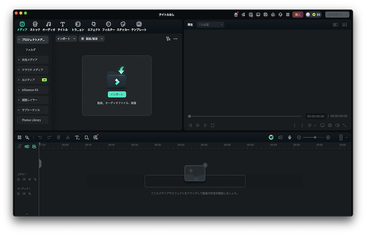Open the オーディオ (Audio) tab
This screenshot has height=235, width=366.
49,26
